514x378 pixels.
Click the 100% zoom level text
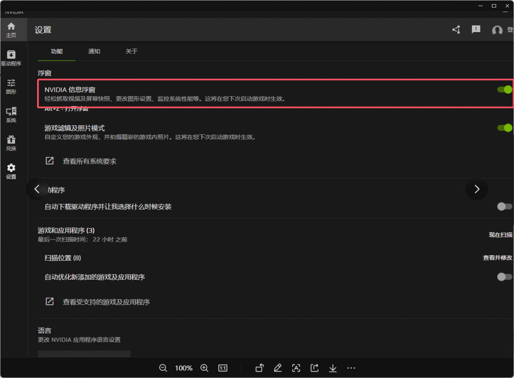(184, 368)
